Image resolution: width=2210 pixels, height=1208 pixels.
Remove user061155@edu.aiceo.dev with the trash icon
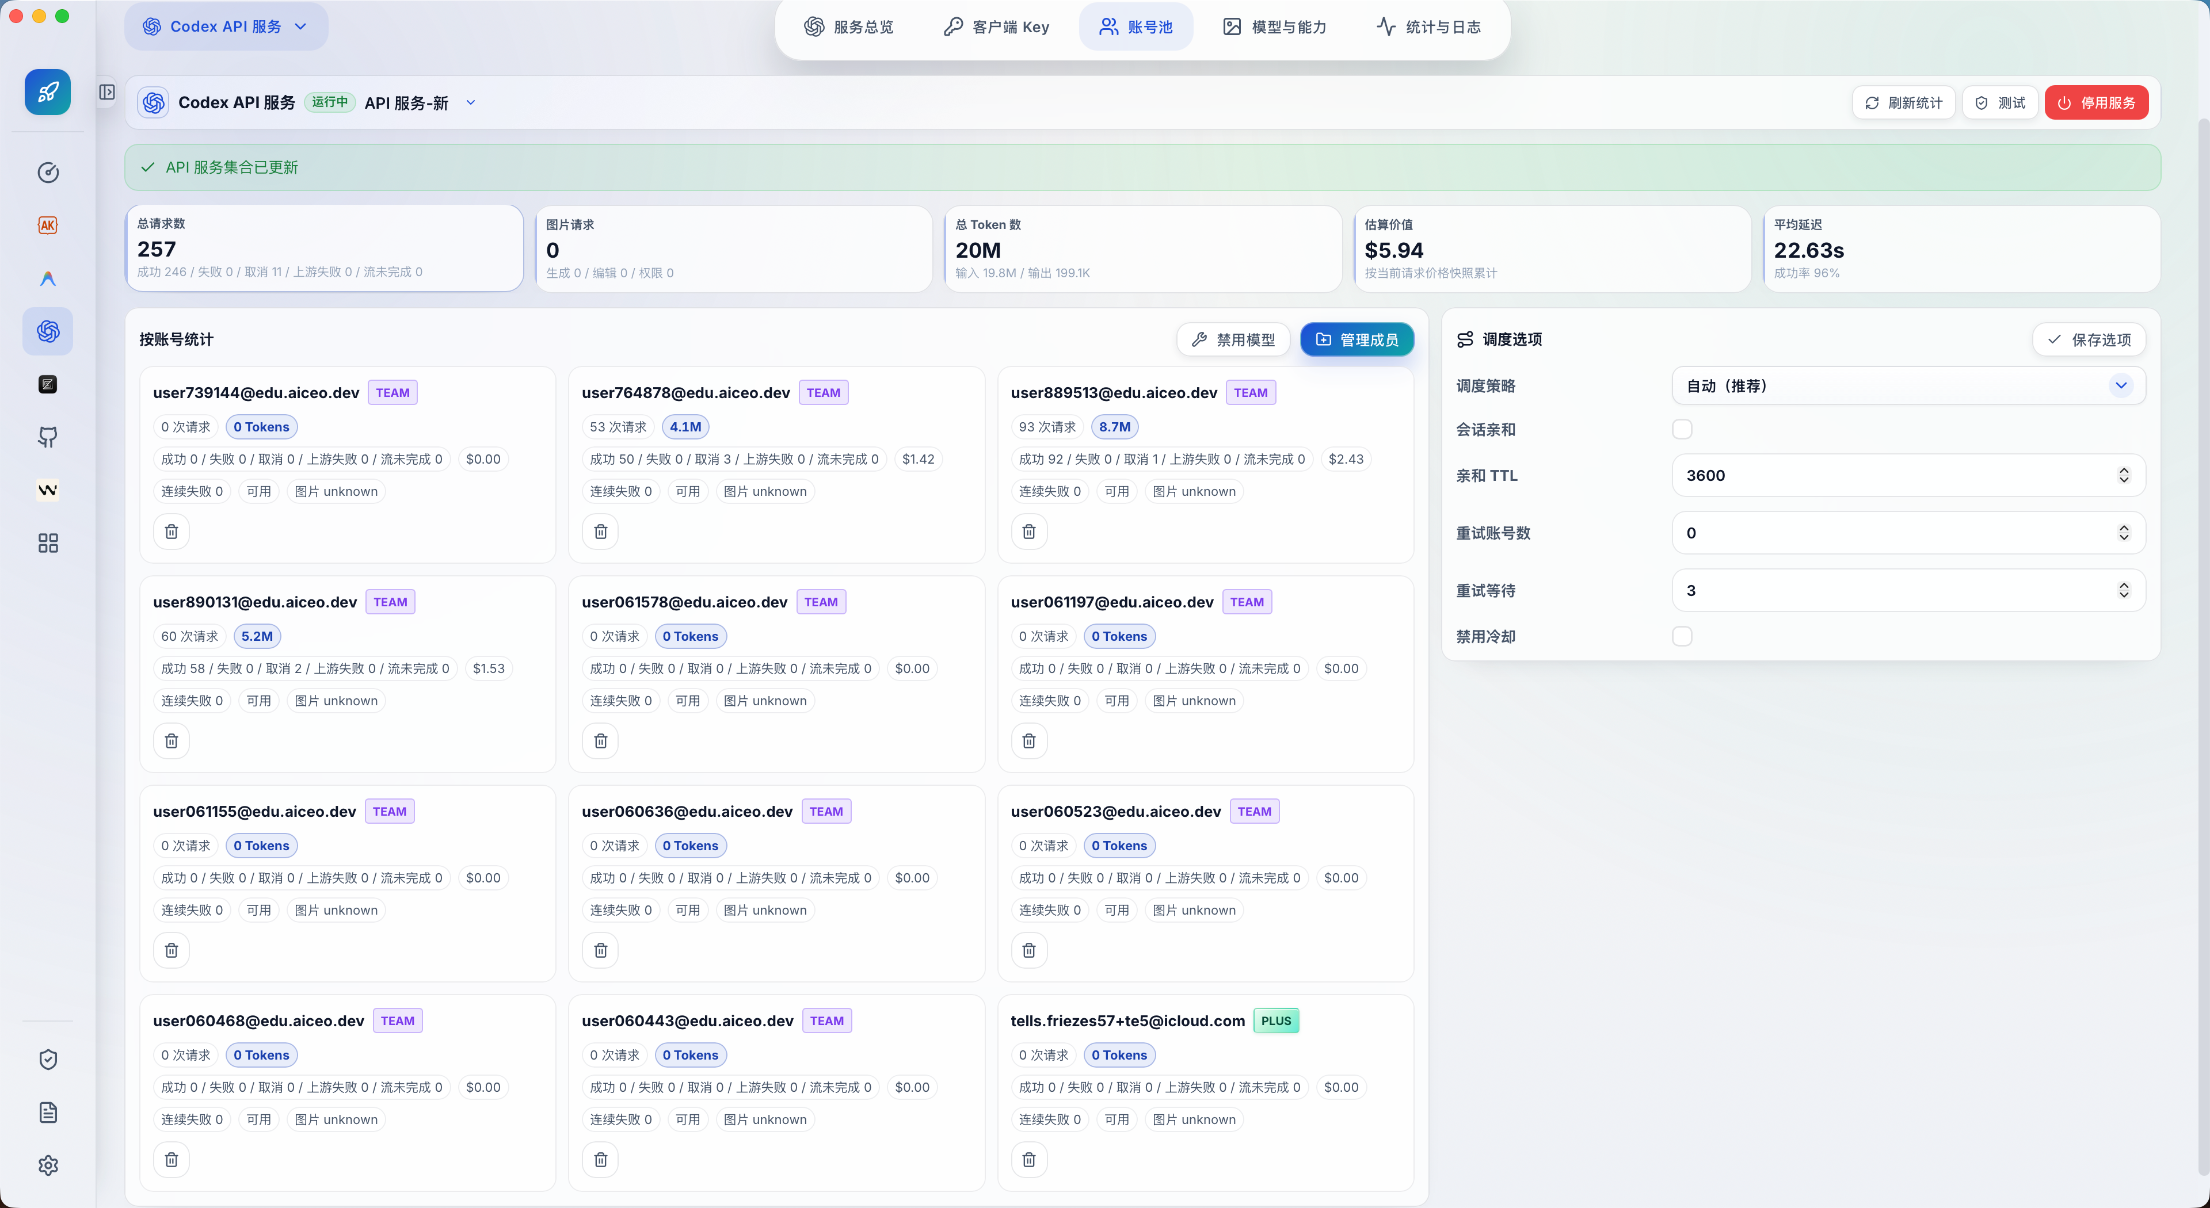tap(172, 950)
